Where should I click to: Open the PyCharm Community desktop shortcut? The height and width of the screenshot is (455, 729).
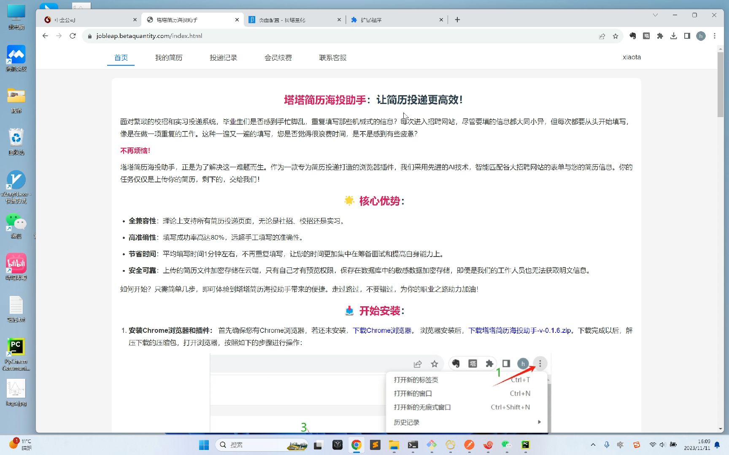click(16, 354)
